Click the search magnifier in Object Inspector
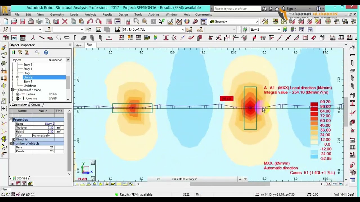 (x=37, y=52)
